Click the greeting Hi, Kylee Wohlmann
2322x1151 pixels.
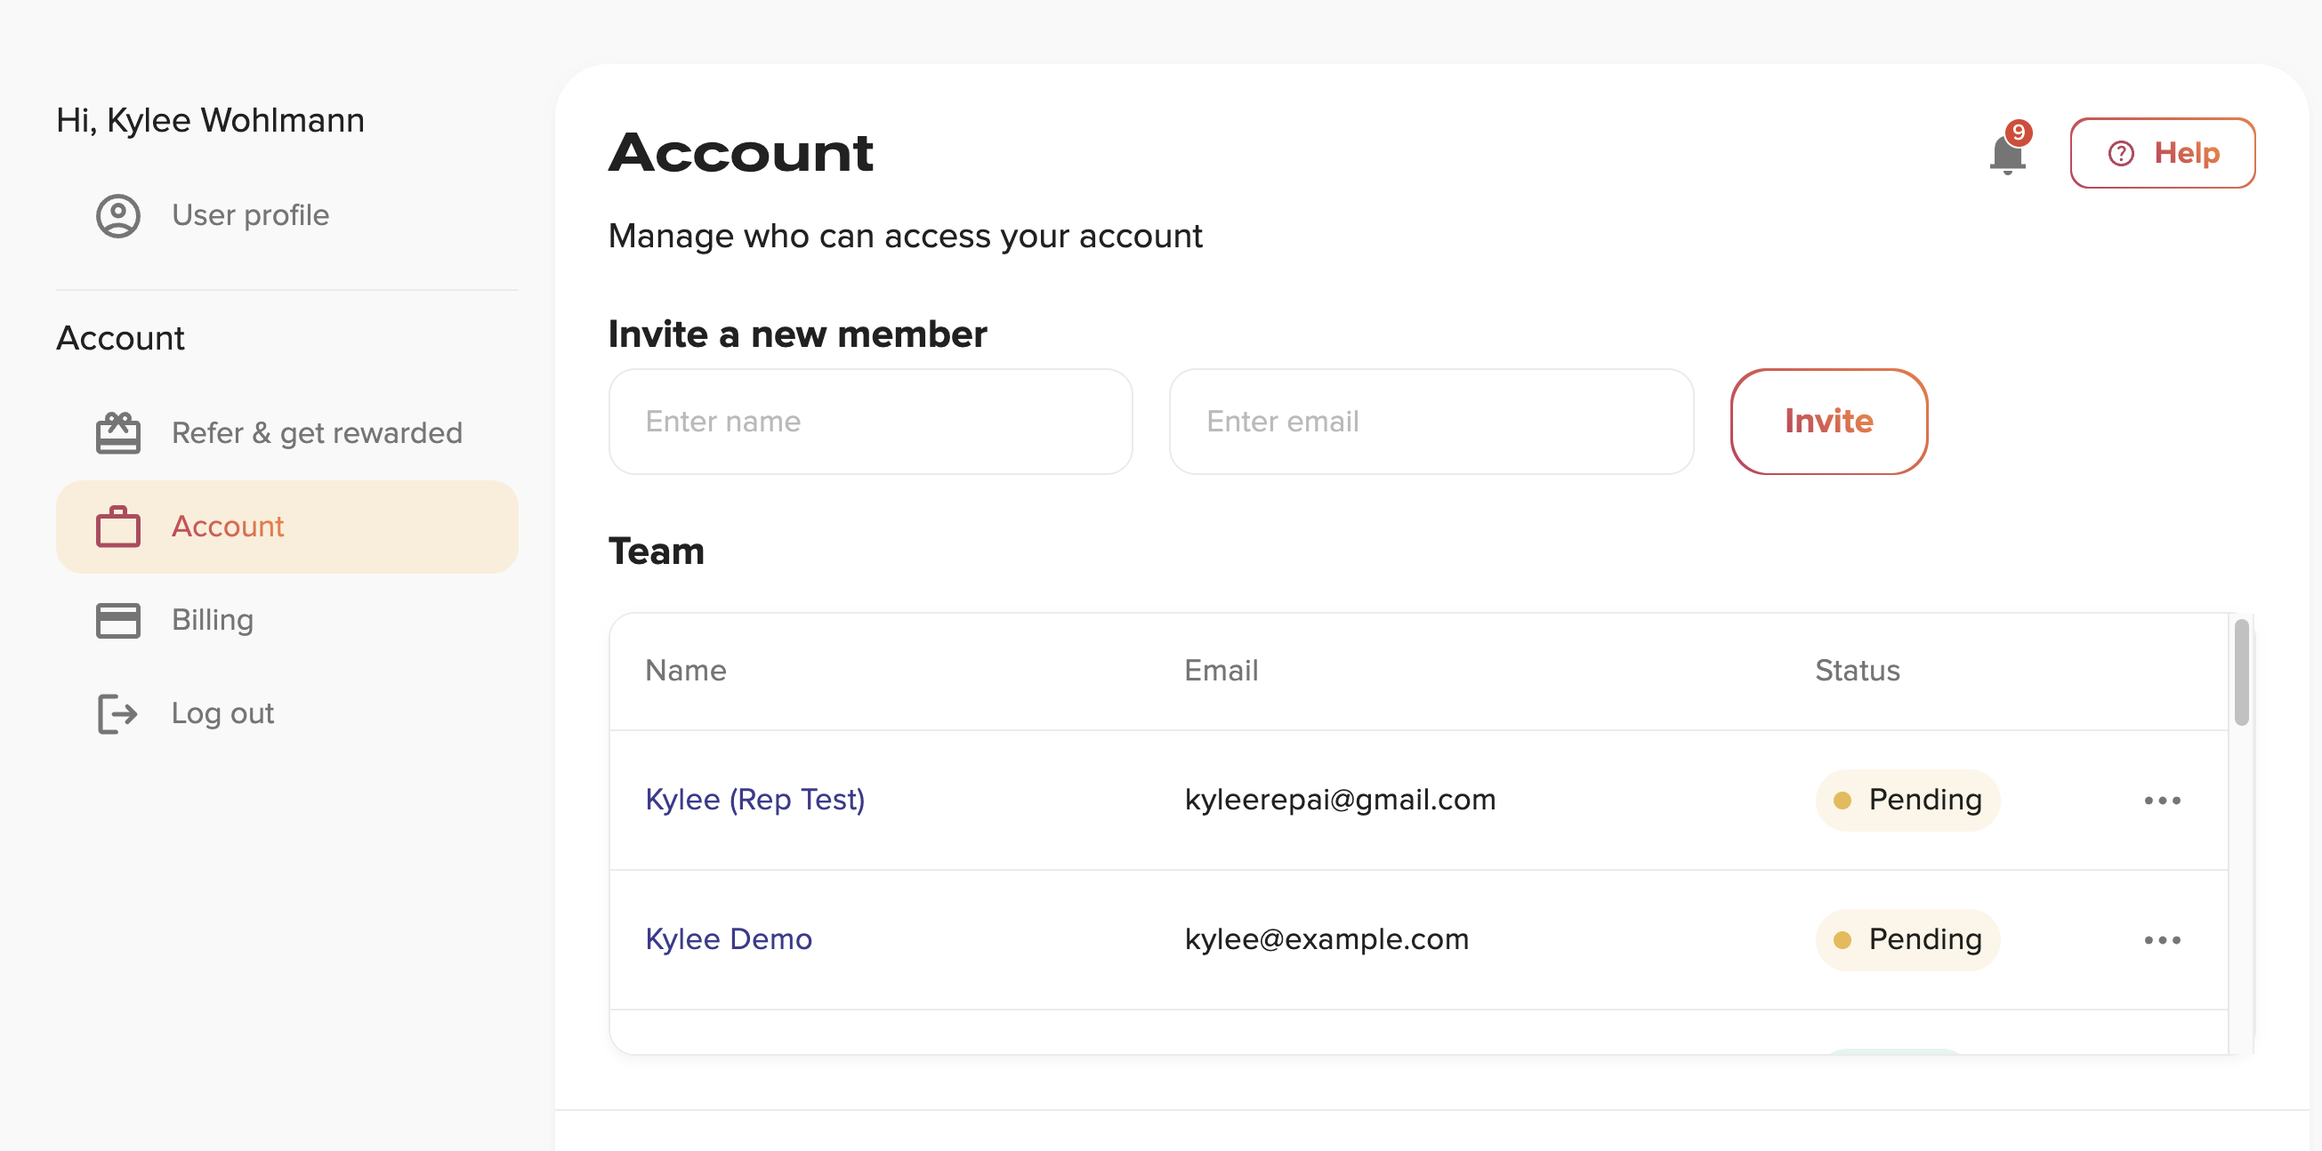[x=210, y=120]
